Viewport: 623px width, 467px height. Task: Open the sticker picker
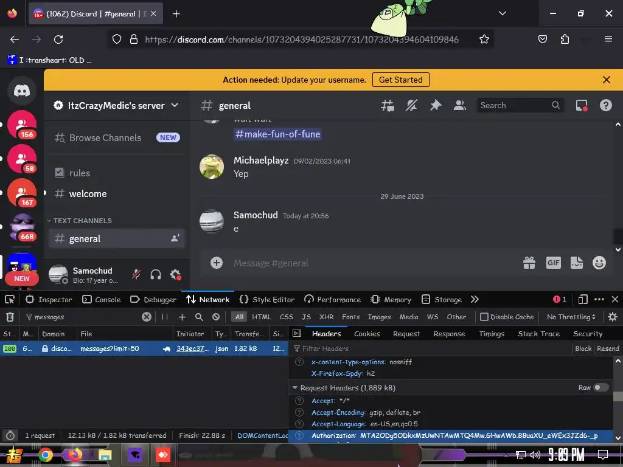(577, 263)
